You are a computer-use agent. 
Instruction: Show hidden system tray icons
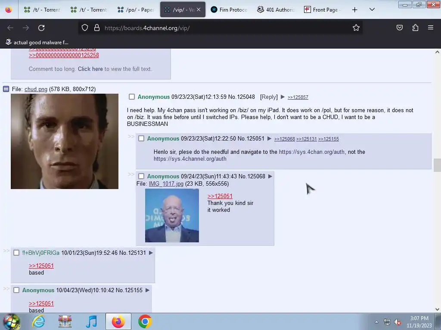point(376,322)
